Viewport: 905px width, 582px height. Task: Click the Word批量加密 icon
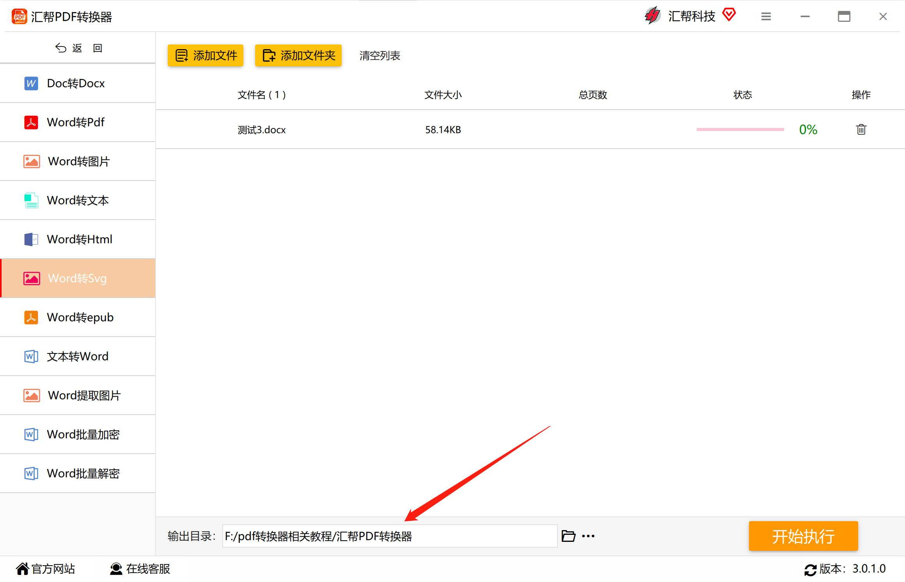point(31,435)
